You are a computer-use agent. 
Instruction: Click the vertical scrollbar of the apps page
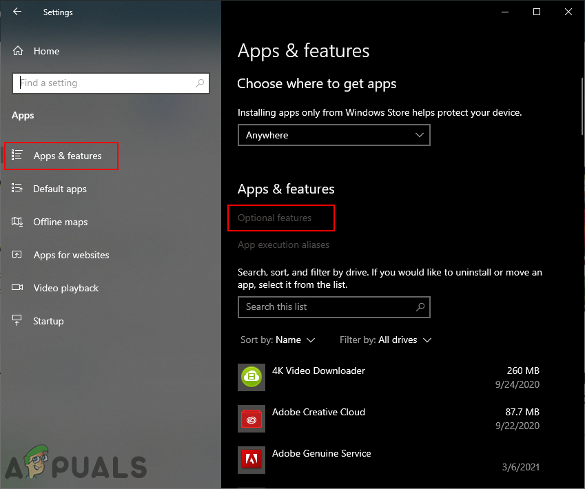click(x=582, y=106)
